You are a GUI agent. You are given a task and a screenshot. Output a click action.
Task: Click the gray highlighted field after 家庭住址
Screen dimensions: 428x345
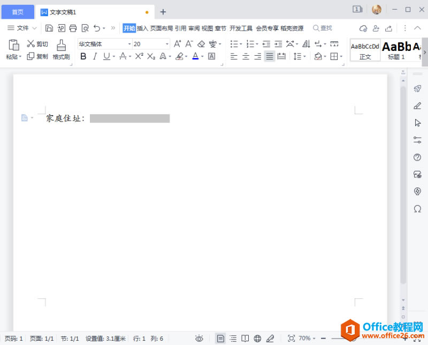[x=129, y=118]
